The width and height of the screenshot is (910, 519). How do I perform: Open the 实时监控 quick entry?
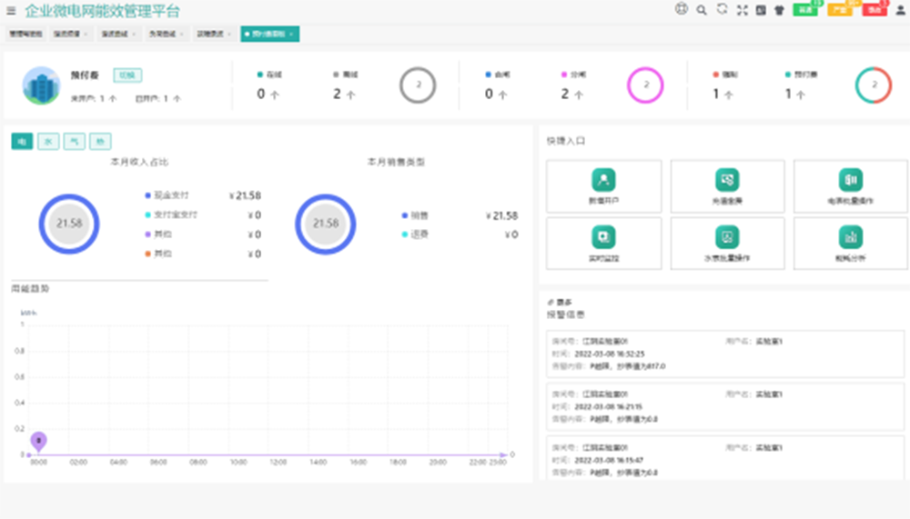604,243
